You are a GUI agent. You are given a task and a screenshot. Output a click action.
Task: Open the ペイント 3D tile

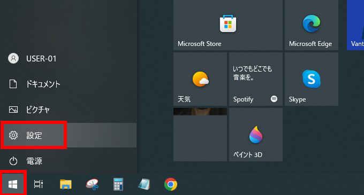256,135
